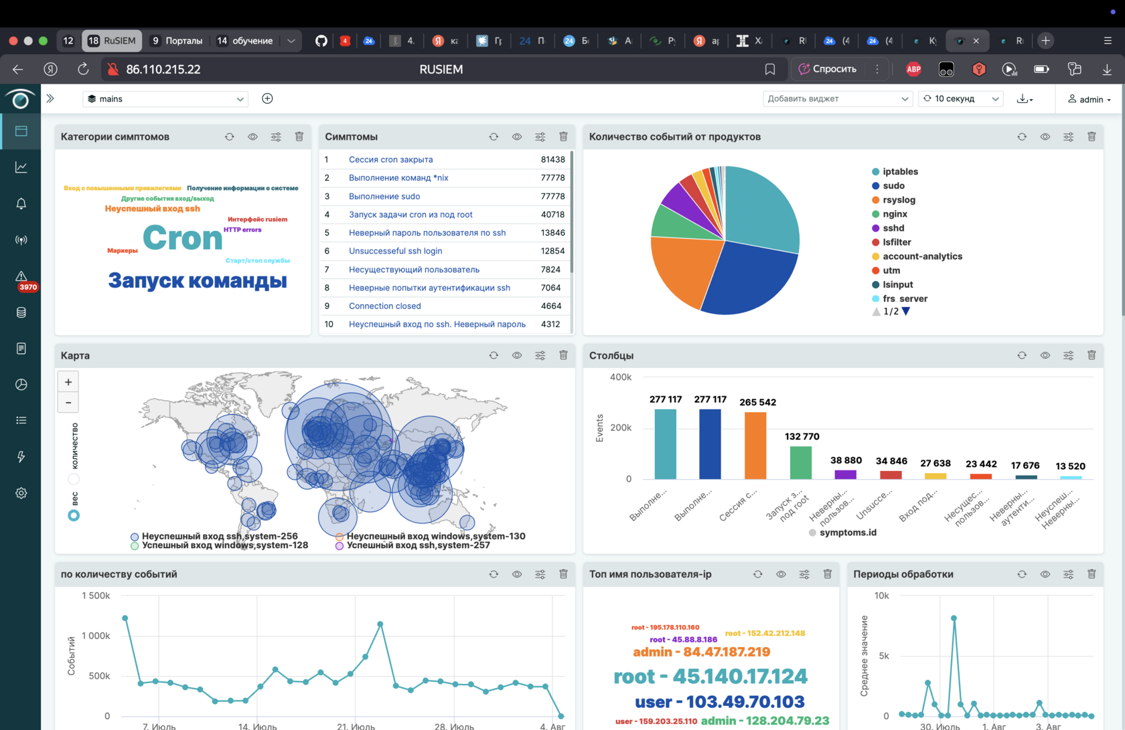Open the analytics chart icon in sidebar
The image size is (1125, 730).
21,167
